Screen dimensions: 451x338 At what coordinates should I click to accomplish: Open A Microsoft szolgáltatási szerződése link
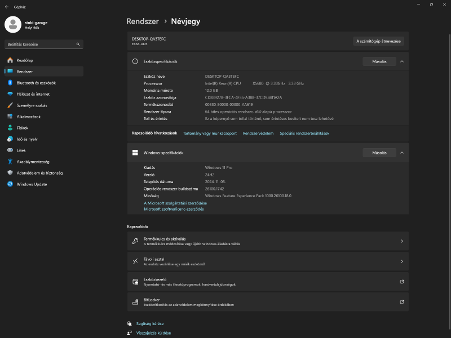[175, 203]
